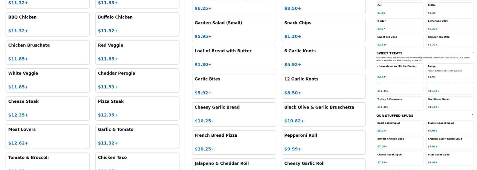477x170 pixels.
Task: Choose French Bread Pizza card
Action: tap(234, 142)
